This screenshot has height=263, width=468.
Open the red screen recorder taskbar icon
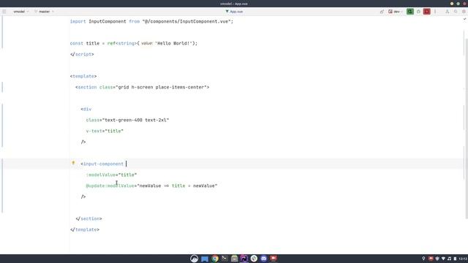click(x=273, y=258)
